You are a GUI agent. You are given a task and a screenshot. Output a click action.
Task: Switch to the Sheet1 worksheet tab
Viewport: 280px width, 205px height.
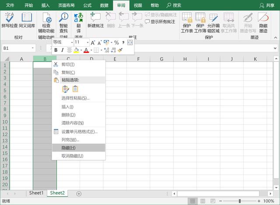point(36,193)
